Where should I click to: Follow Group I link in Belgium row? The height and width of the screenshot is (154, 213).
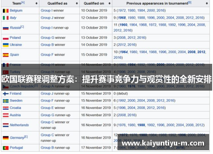(x=46, y=11)
